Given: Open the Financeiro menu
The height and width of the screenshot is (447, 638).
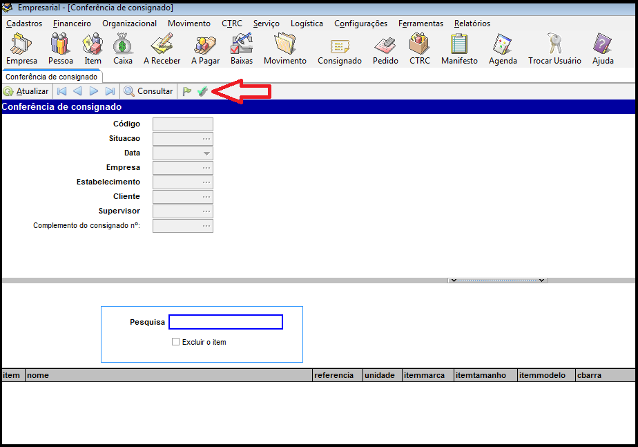Looking at the screenshot, I should [72, 23].
